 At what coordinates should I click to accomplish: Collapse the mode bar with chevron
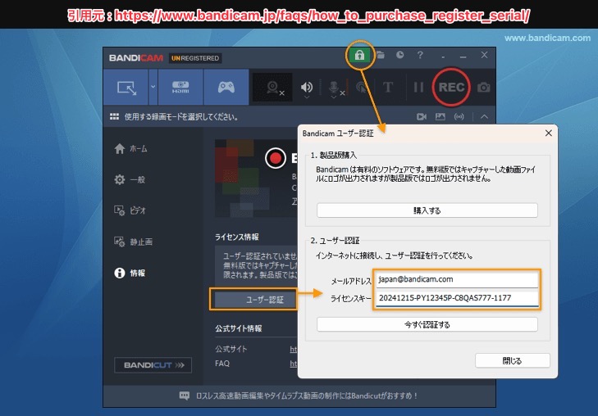[x=484, y=117]
